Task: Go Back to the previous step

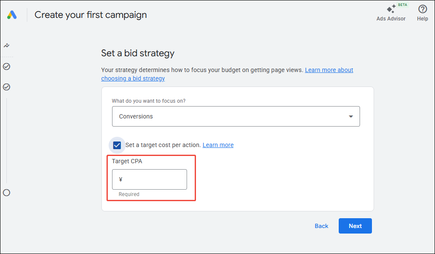Action: (321, 226)
